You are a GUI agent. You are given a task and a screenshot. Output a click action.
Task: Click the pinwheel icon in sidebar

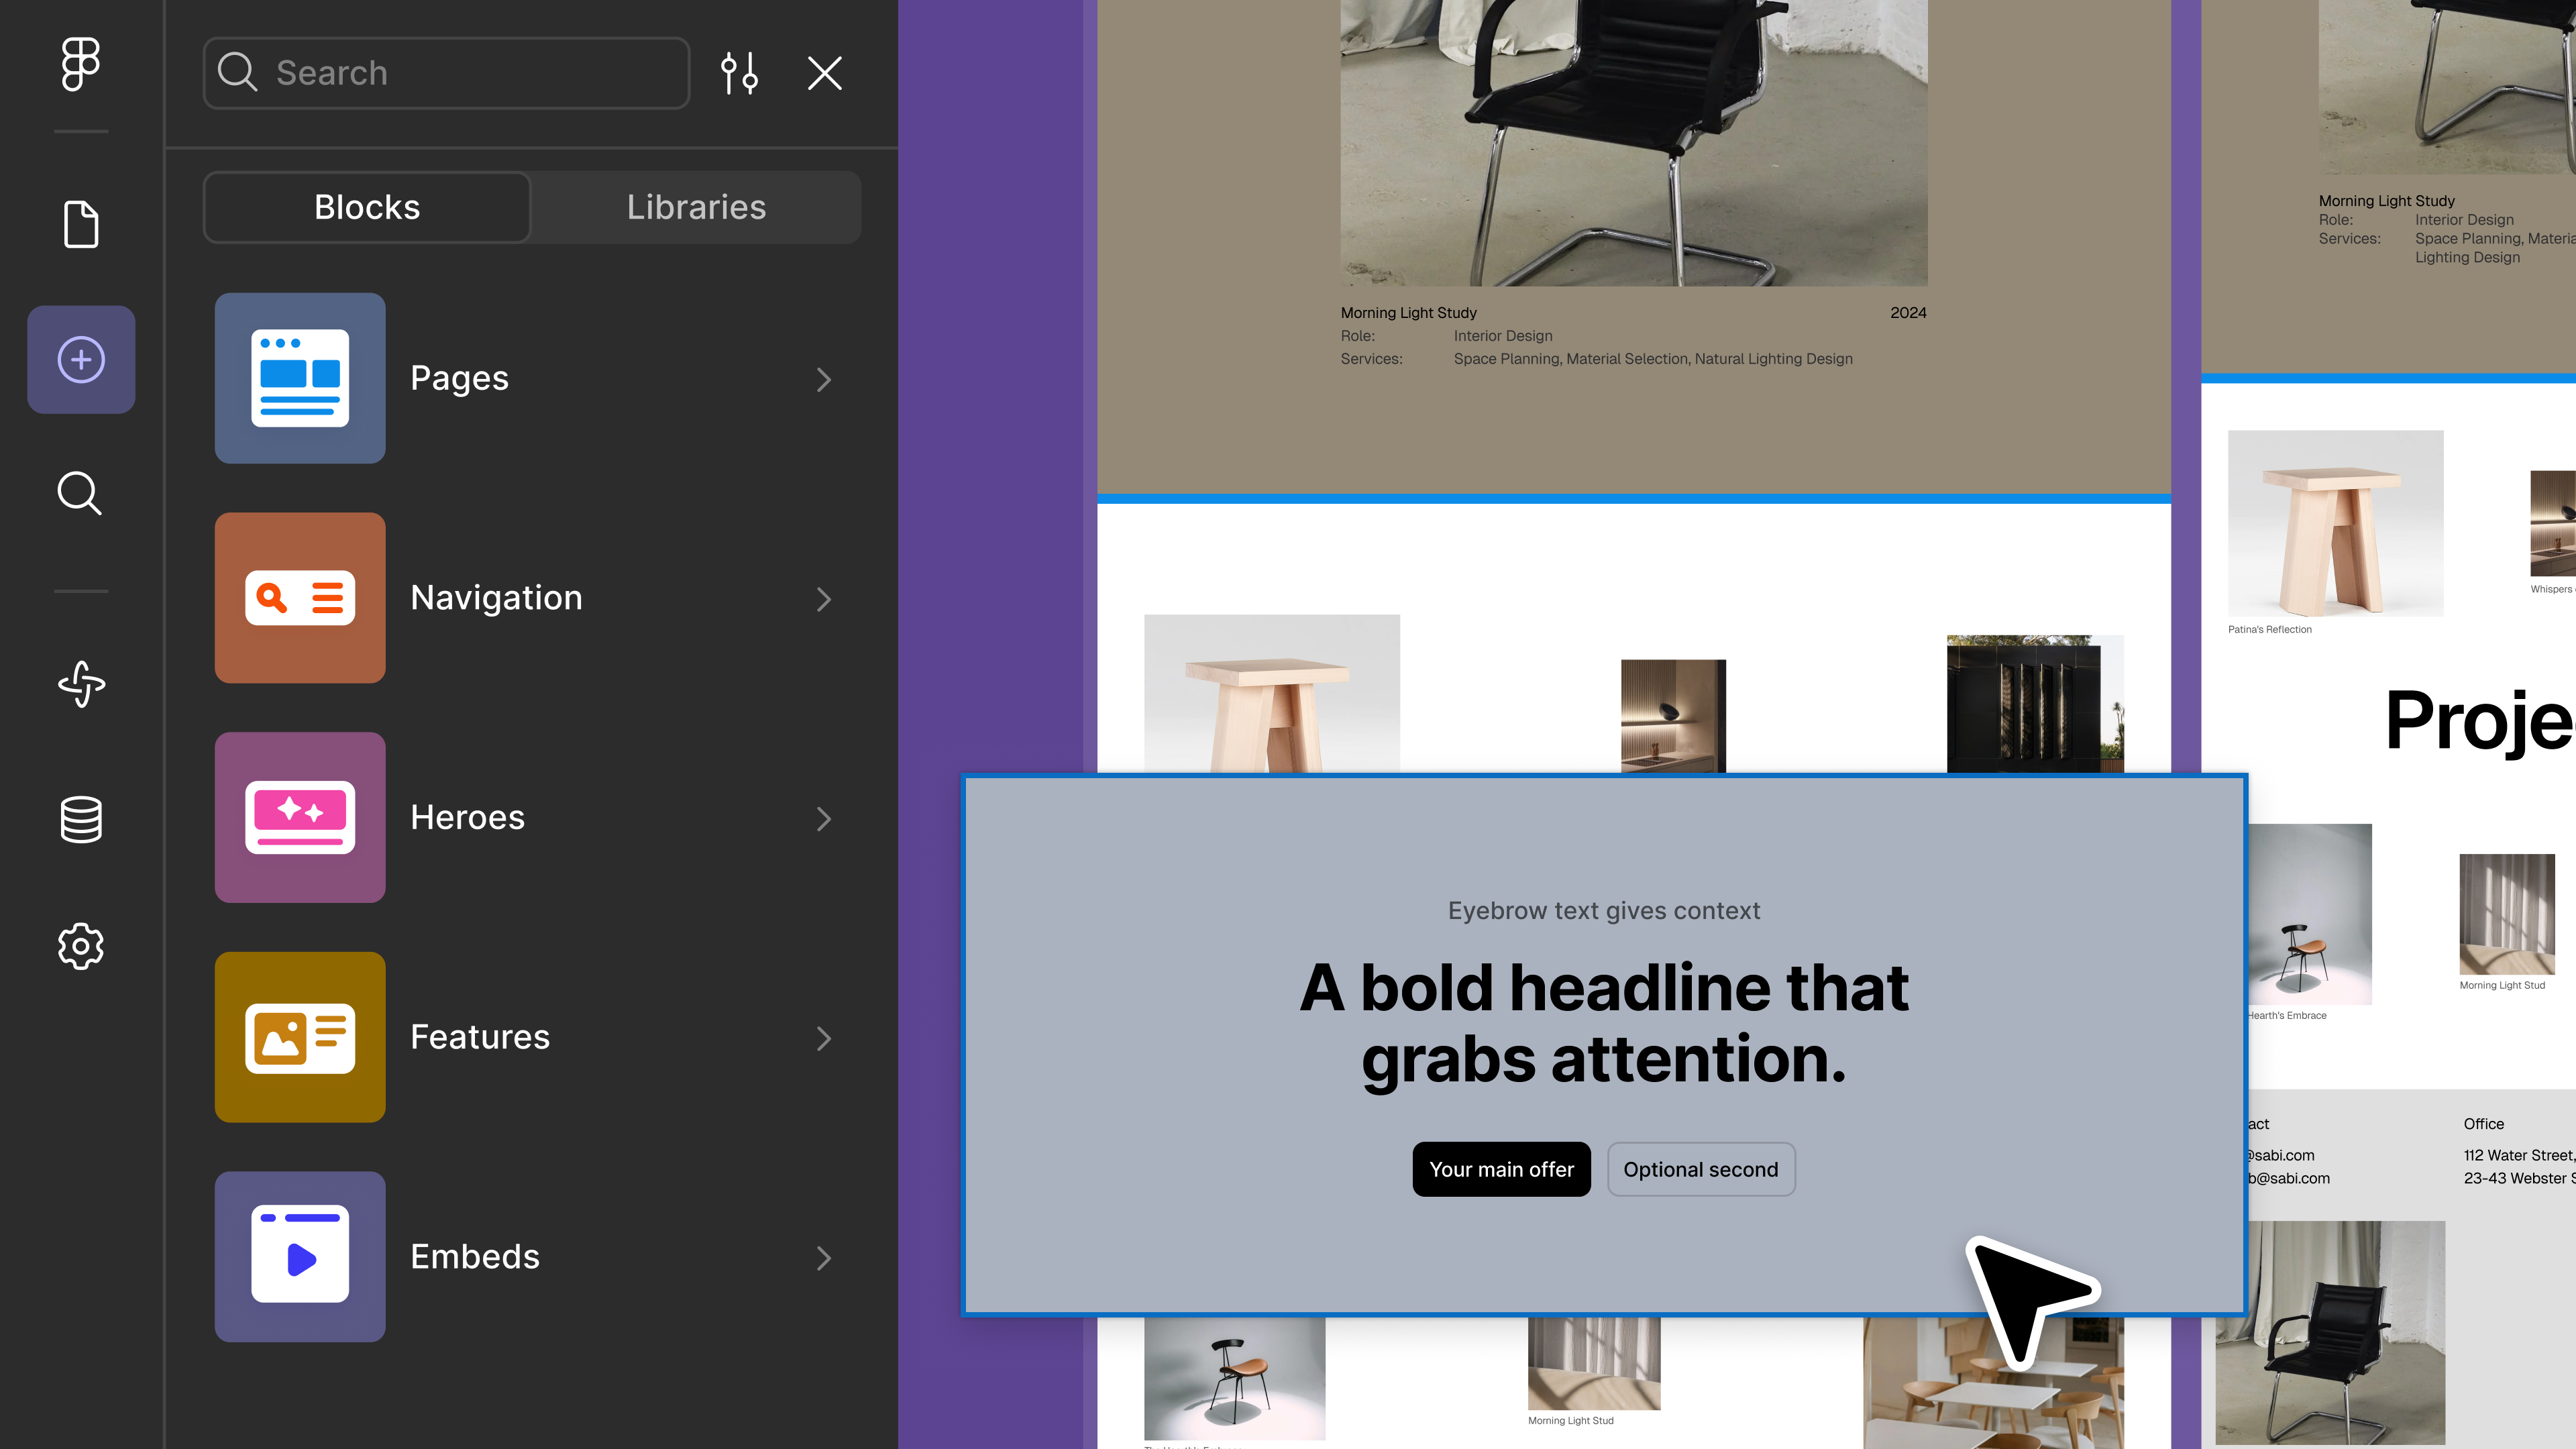point(81,684)
